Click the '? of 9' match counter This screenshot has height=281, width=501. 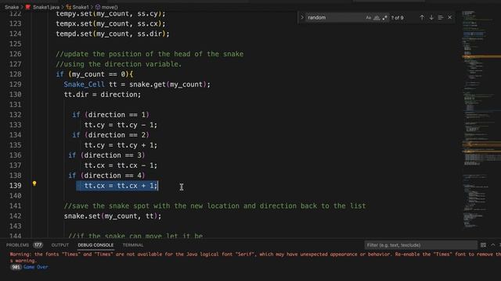[x=398, y=18]
